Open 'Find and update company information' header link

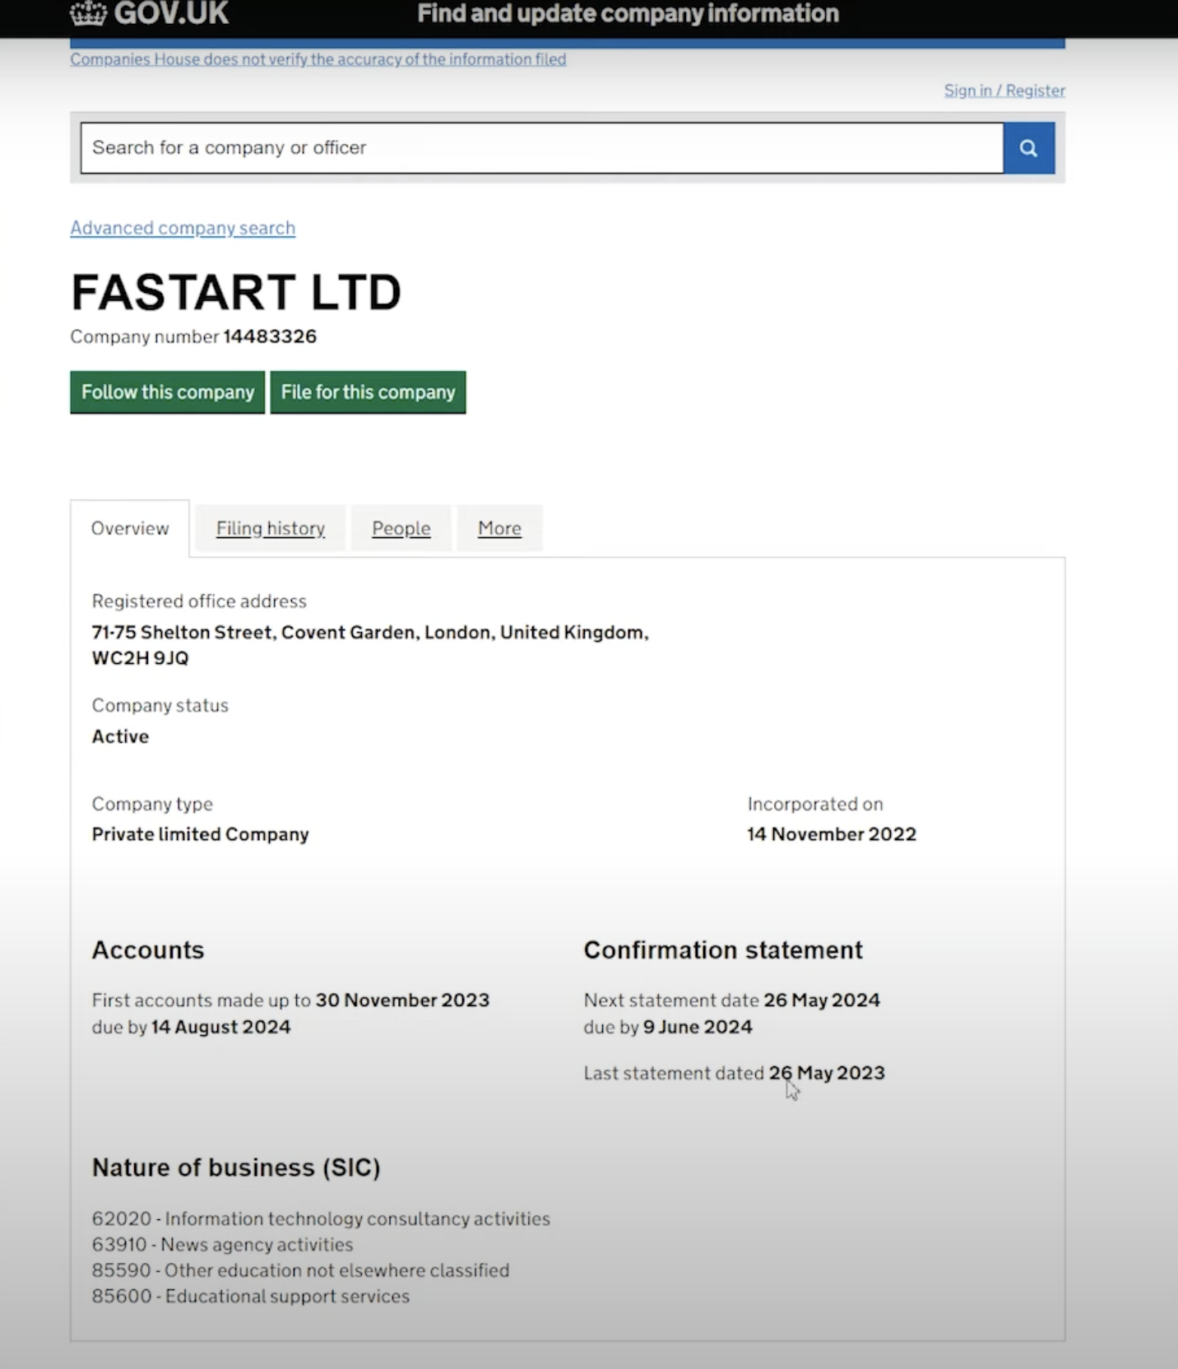coord(628,13)
